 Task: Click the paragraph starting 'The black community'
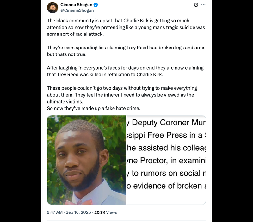click(126, 27)
